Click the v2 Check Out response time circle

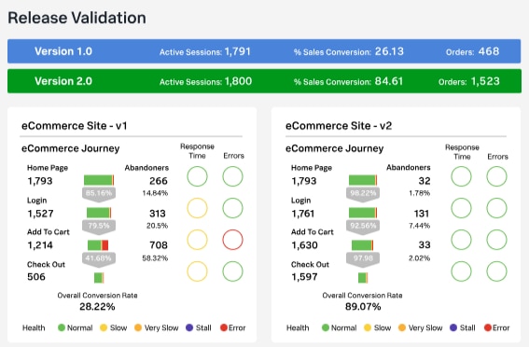click(x=461, y=271)
